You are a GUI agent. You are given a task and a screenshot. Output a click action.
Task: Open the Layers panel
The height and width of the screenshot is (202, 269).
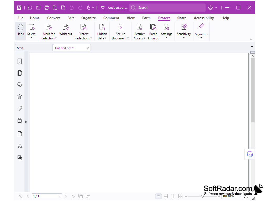20,97
